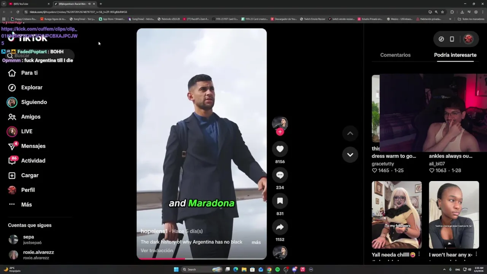Open ali_bl07's profile name
Viewport: 487px width, 274px height.
(437, 164)
